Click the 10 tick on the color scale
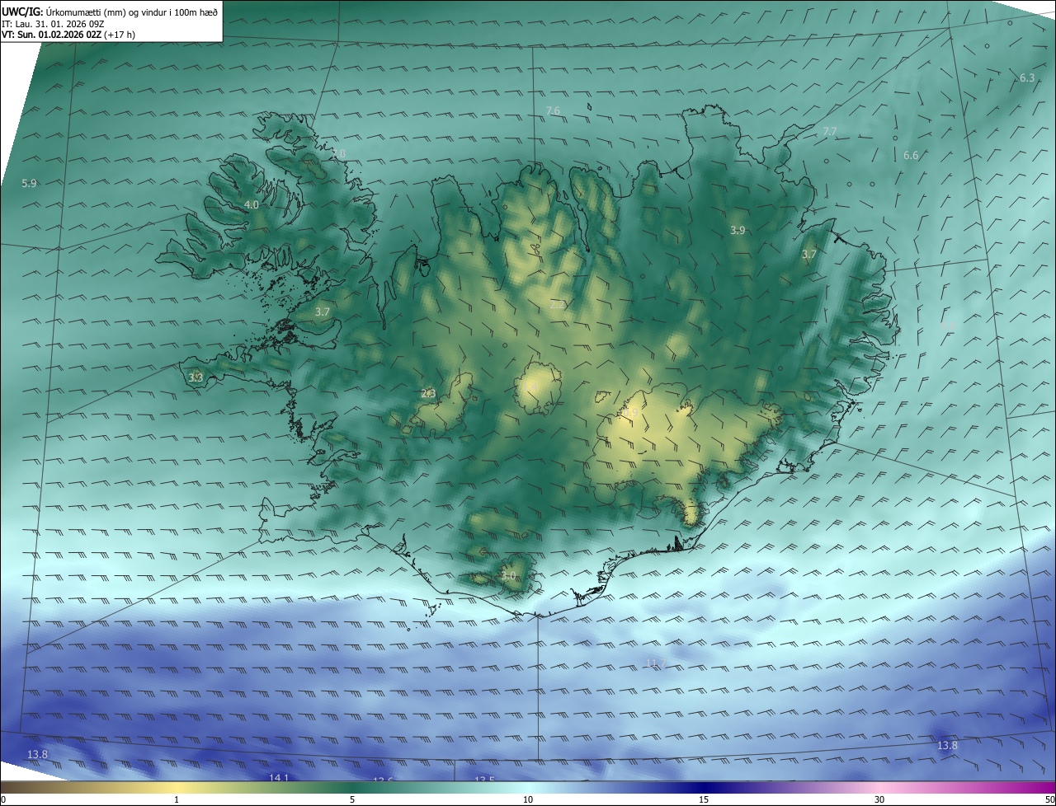 [x=528, y=799]
